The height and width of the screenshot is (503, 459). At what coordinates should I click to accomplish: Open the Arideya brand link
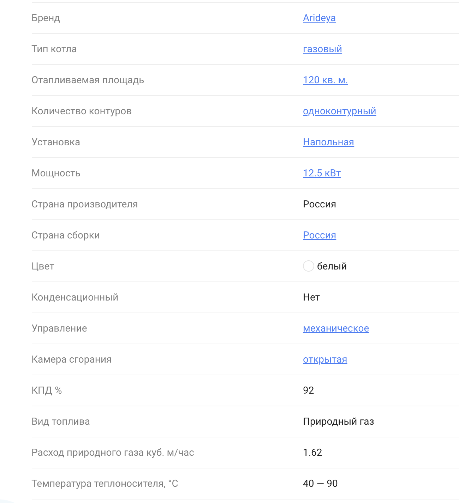pos(319,18)
